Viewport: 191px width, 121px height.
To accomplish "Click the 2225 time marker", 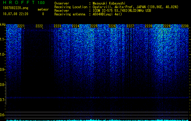I will click(94, 26).
